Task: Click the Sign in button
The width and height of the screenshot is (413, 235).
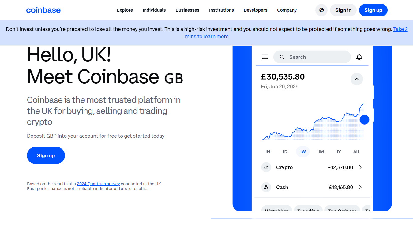Action: click(x=343, y=10)
